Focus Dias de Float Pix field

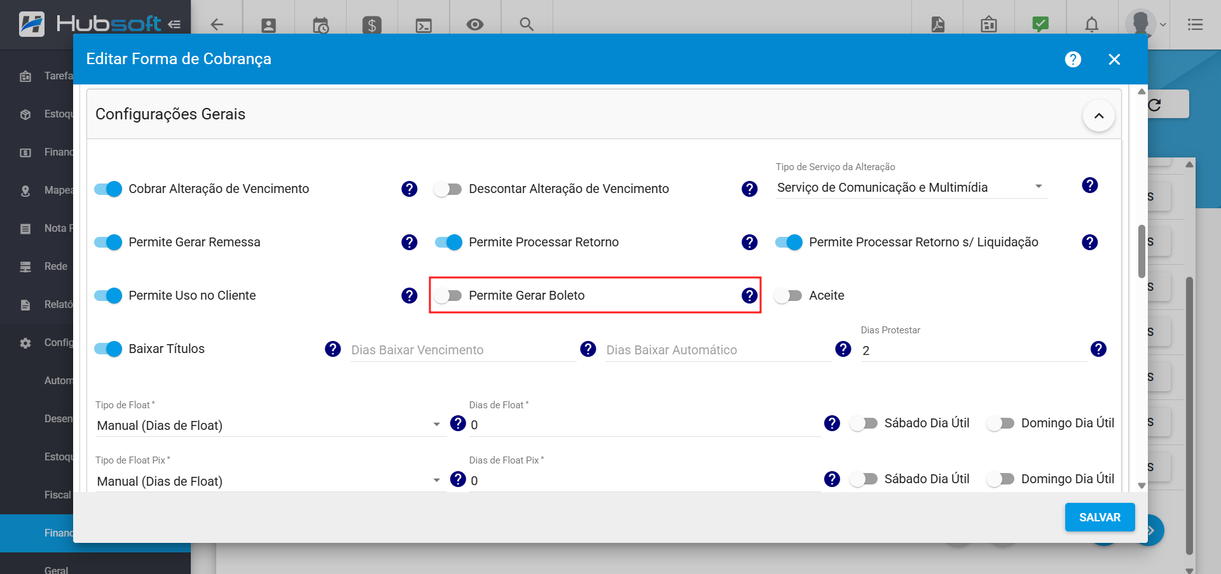(645, 481)
